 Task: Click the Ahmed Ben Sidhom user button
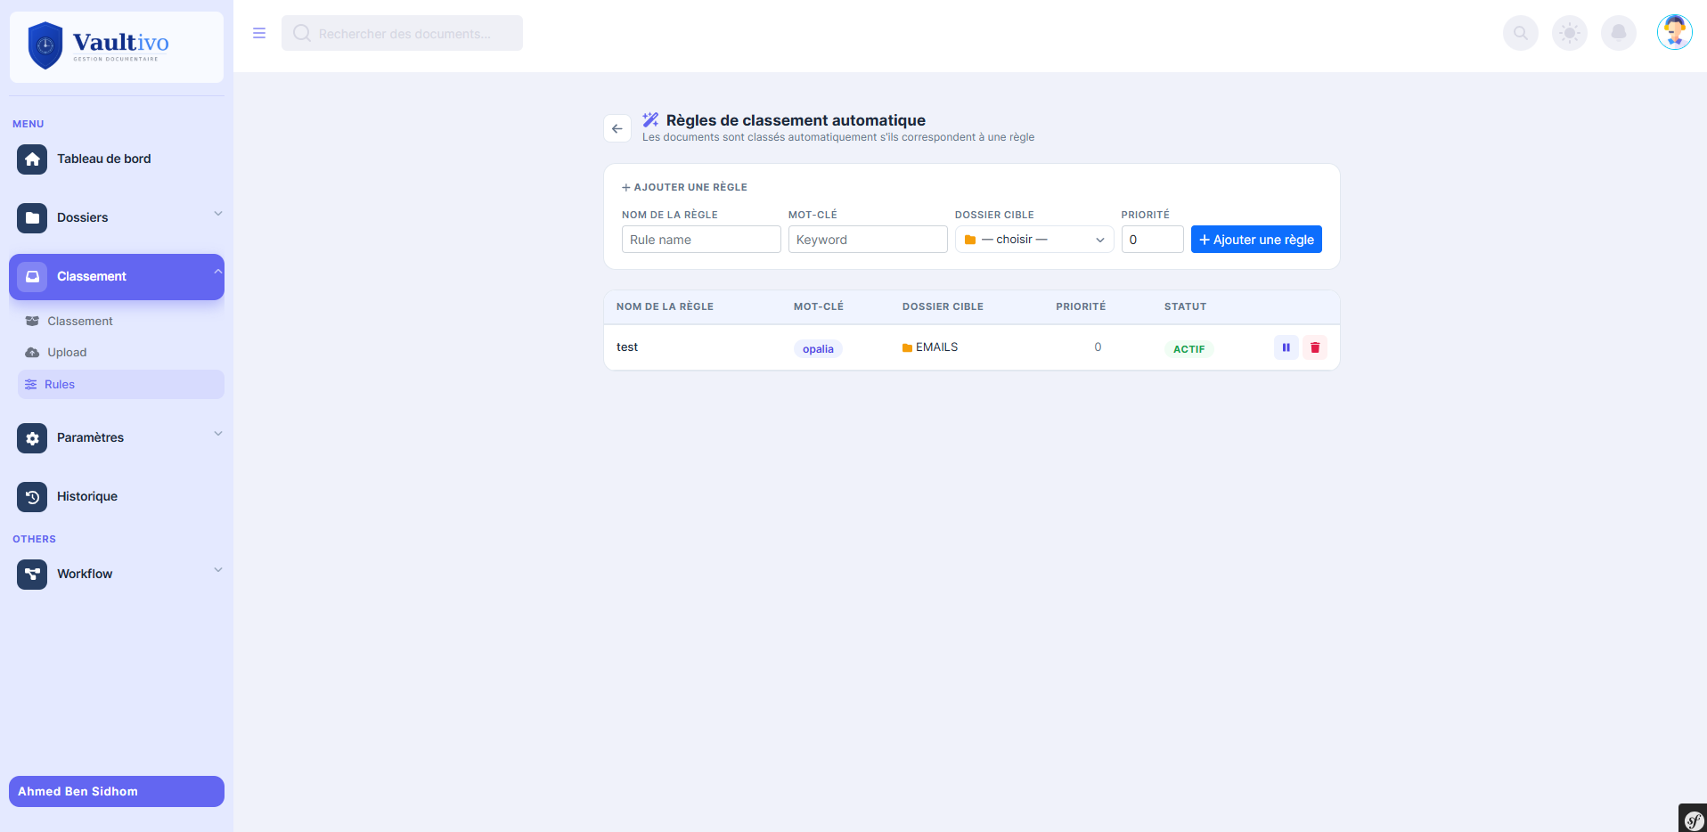[117, 792]
